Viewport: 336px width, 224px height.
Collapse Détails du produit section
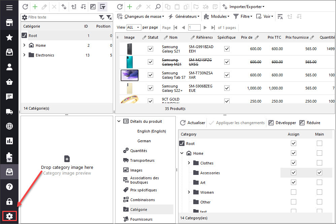pos(119,121)
